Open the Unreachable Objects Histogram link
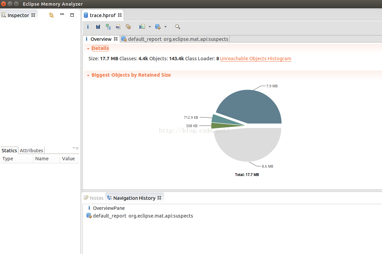Screen dimensions: 382x254 [x=256, y=59]
